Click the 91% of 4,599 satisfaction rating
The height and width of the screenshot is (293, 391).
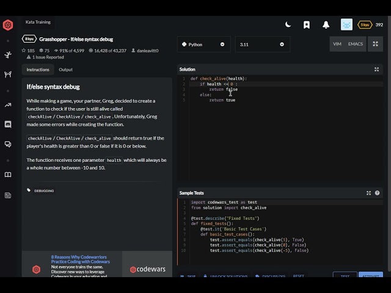tap(69, 51)
